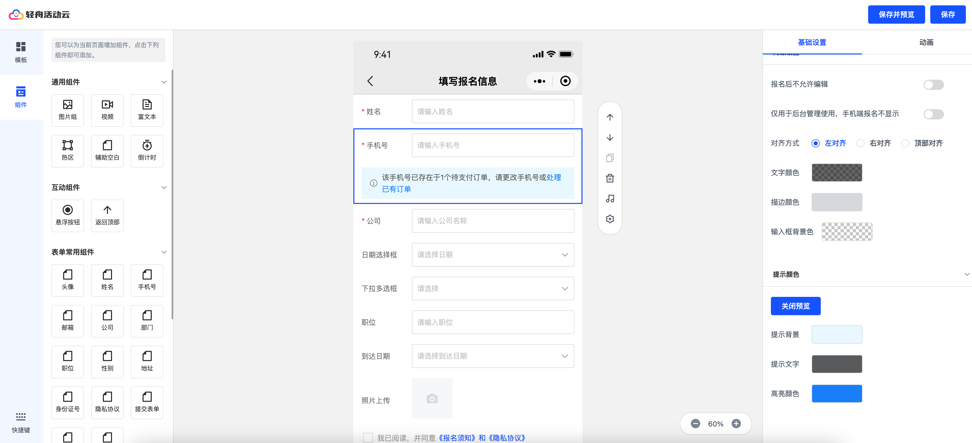Add the 公司 form field from the component panel
The height and width of the screenshot is (443, 972).
[107, 321]
